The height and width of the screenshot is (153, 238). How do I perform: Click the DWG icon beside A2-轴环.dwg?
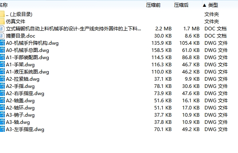[2, 107]
